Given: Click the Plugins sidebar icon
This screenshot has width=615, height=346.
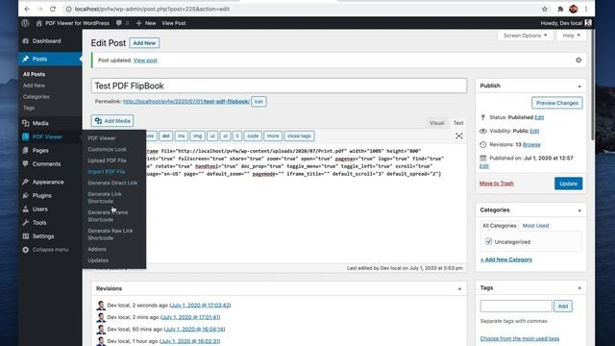Looking at the screenshot, I should 26,195.
